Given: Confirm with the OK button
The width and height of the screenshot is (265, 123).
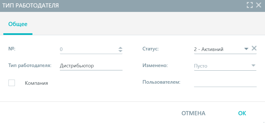Looking at the screenshot, I should tap(242, 113).
